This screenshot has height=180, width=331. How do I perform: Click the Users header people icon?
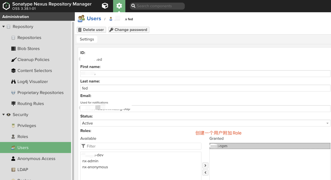click(x=81, y=19)
